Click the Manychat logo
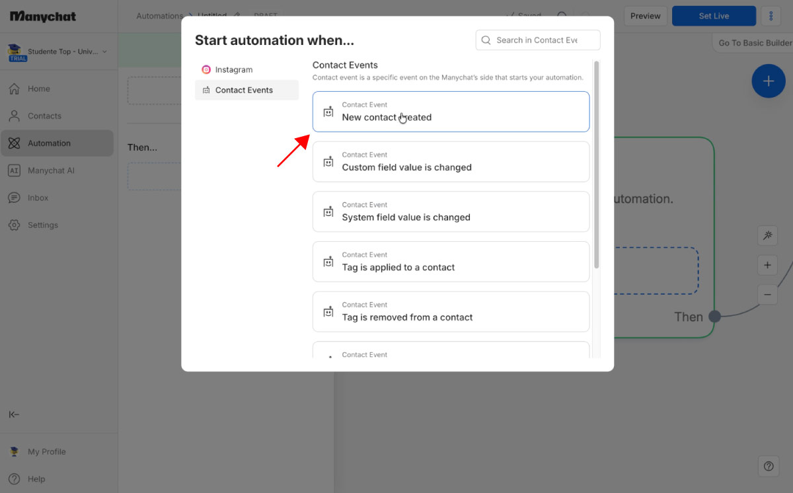This screenshot has width=793, height=493. pyautogui.click(x=43, y=16)
